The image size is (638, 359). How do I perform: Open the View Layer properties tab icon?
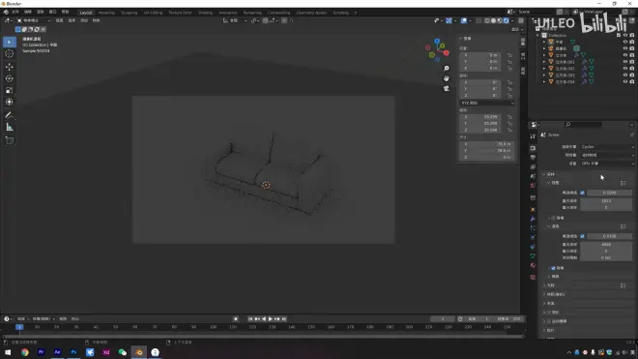(x=533, y=167)
